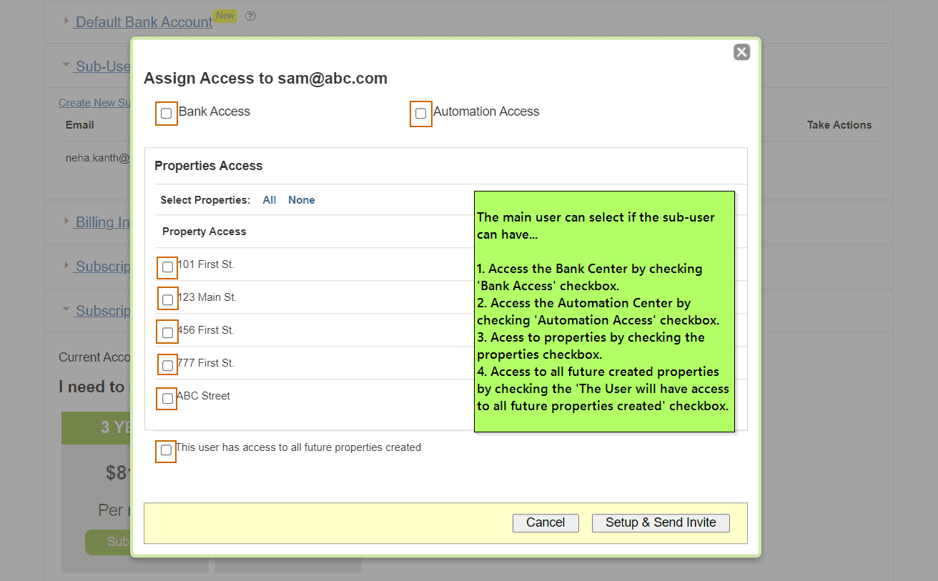
Task: Select the ABC Street property checkbox
Action: (x=167, y=399)
